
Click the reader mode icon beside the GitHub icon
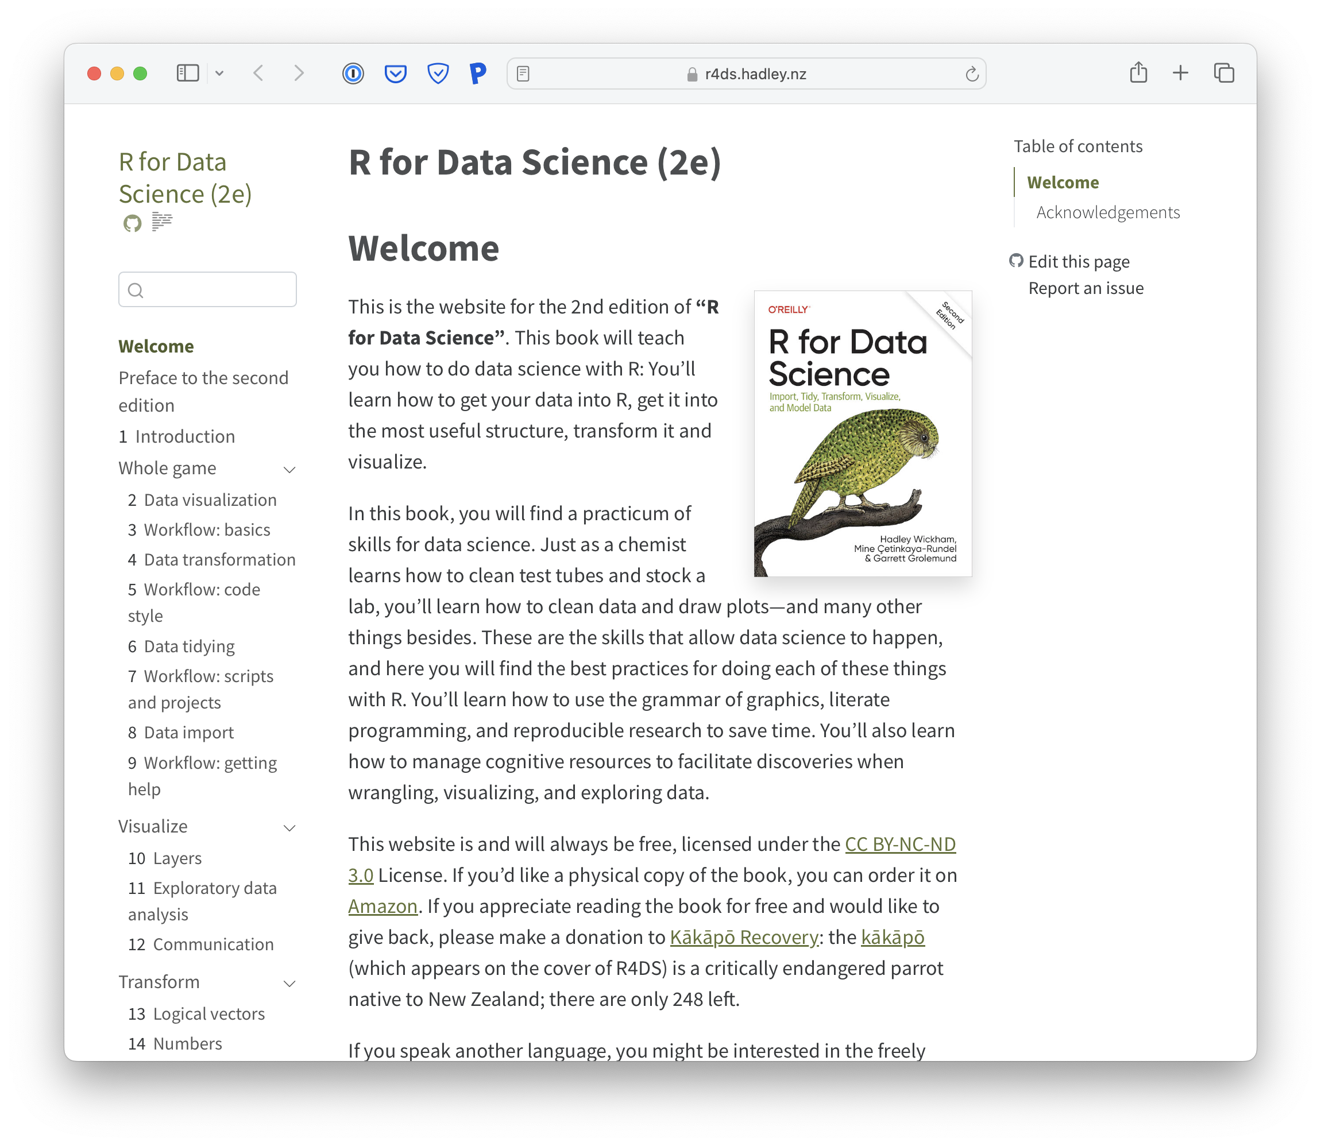coord(162,222)
